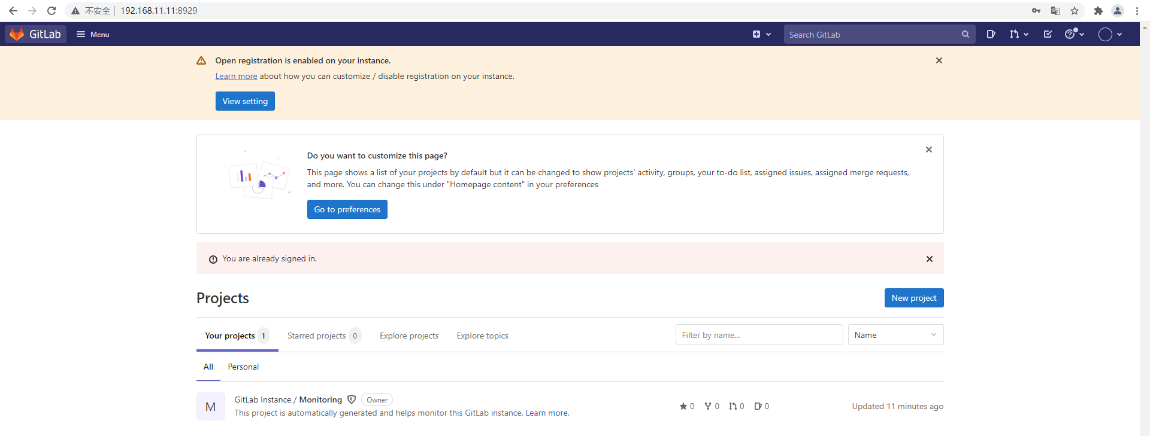1150x436 pixels.
Task: Expand the merge requests dropdown
Action: click(1018, 34)
